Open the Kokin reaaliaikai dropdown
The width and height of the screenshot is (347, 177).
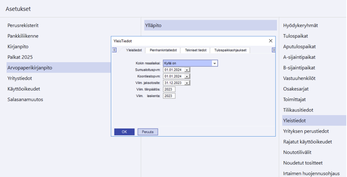click(x=215, y=63)
